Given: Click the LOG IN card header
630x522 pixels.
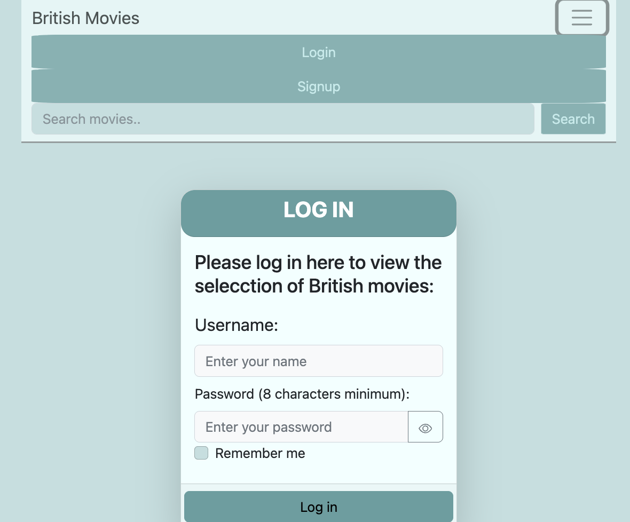Looking at the screenshot, I should (319, 210).
